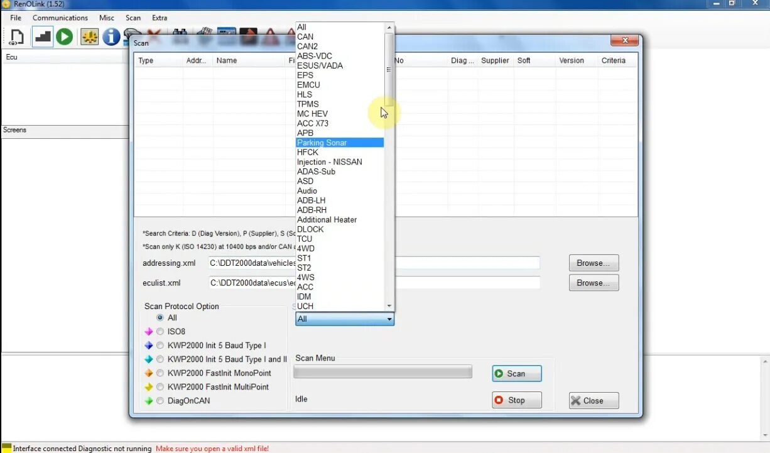Open the Extra menu
This screenshot has height=453, width=770.
[159, 18]
